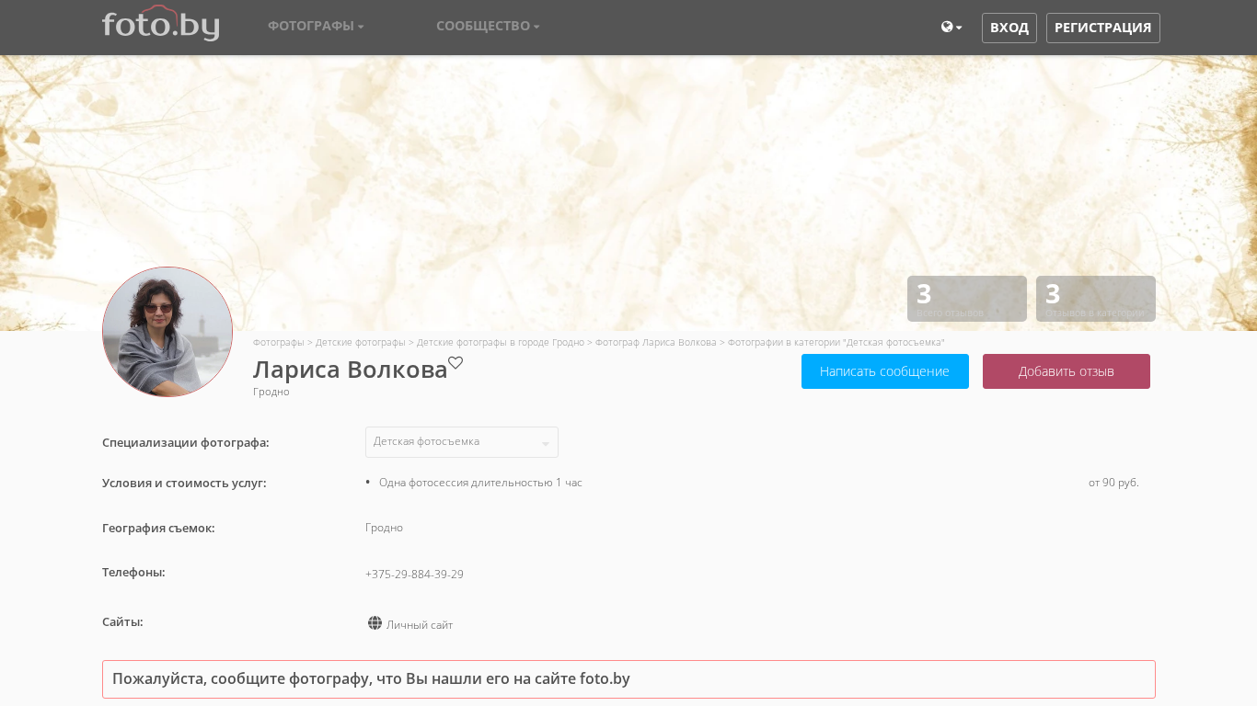The width and height of the screenshot is (1257, 706).
Task: Click the foto.by logo
Action: [160, 25]
